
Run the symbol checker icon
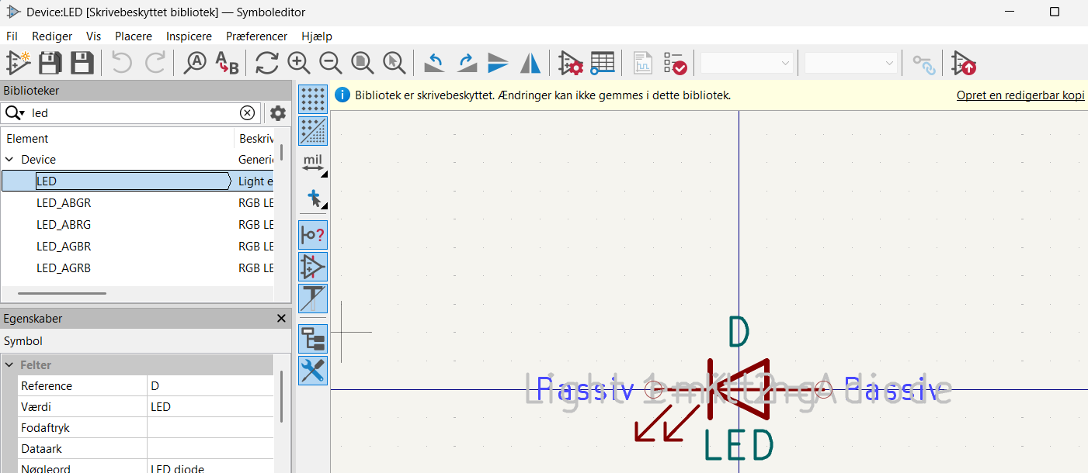675,63
